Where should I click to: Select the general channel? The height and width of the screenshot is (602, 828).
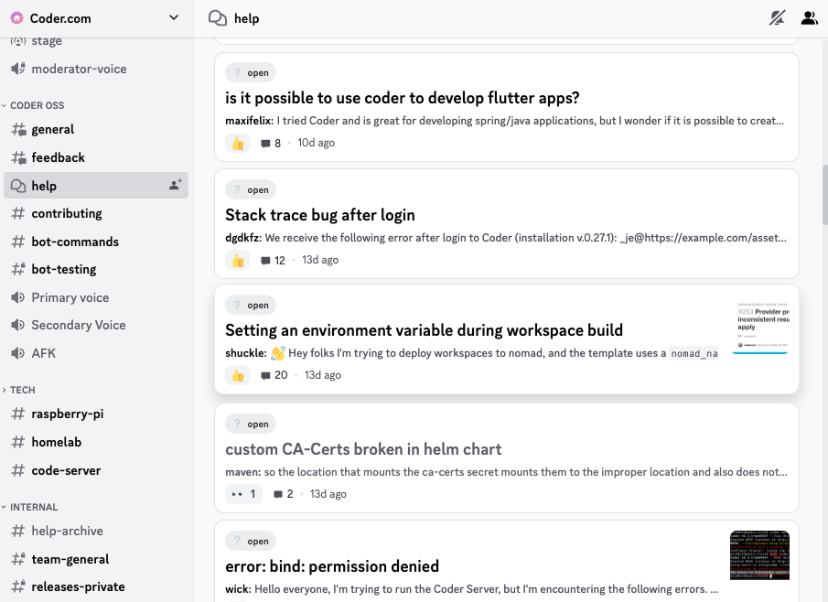[x=53, y=130]
